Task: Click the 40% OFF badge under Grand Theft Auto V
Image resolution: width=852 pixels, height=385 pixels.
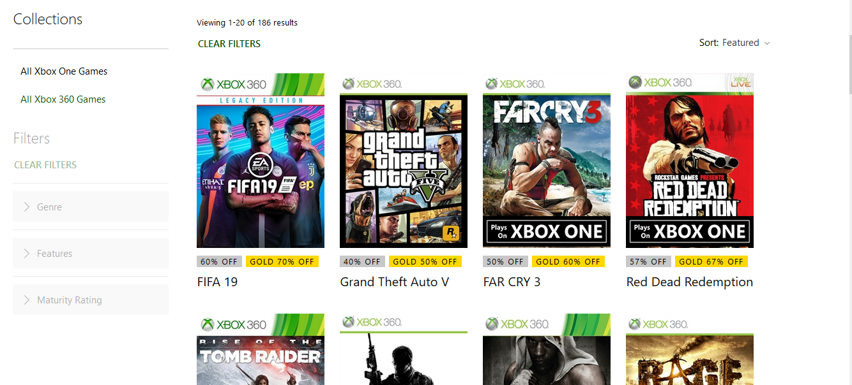Action: (x=362, y=261)
